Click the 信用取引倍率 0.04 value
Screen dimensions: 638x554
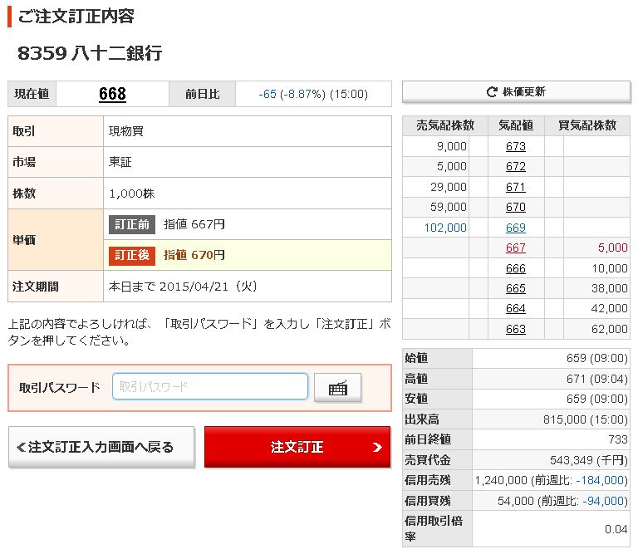pyautogui.click(x=616, y=529)
